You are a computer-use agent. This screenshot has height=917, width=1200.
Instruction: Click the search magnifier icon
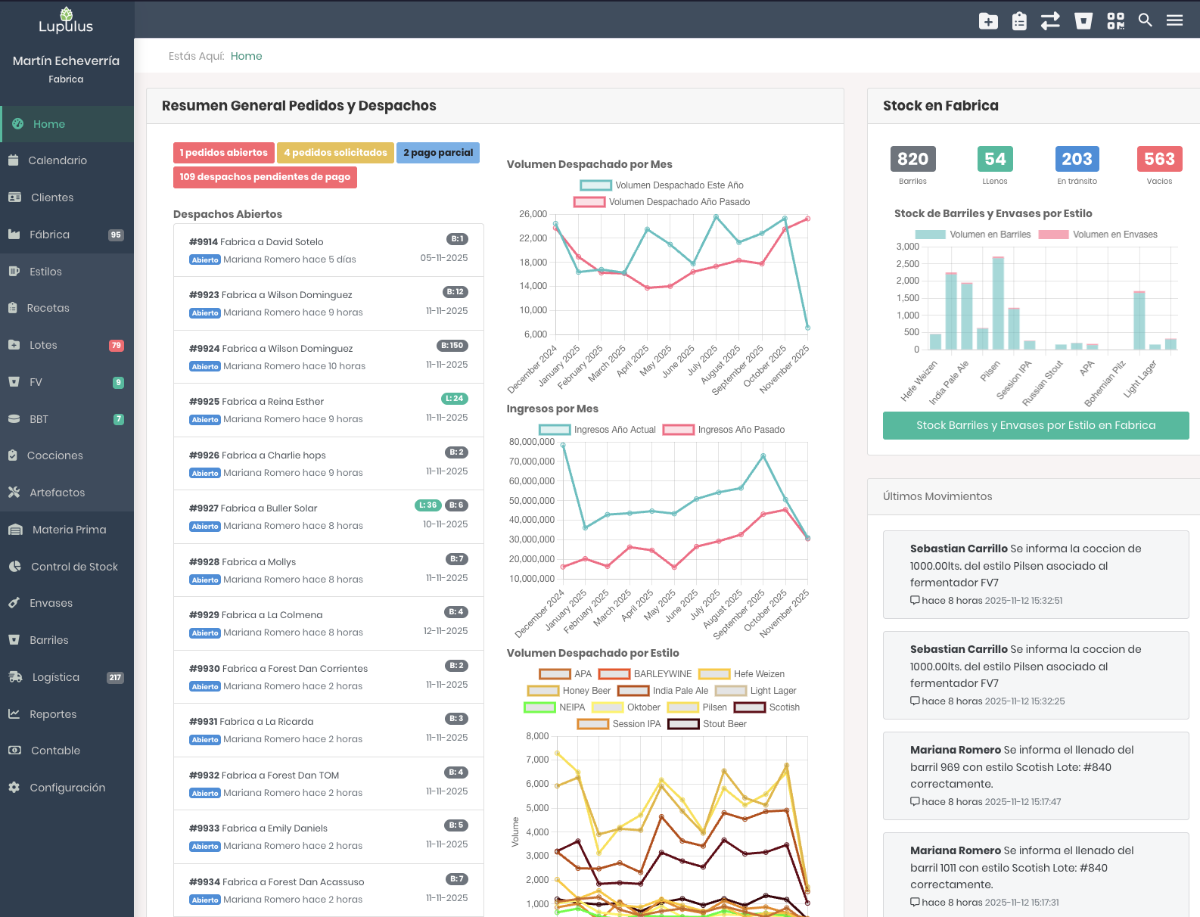tap(1146, 20)
